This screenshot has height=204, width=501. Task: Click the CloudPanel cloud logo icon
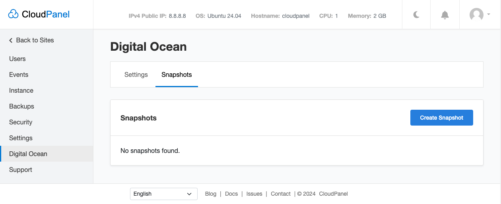[x=14, y=15]
